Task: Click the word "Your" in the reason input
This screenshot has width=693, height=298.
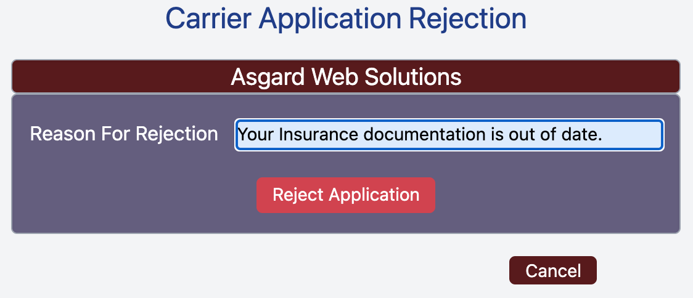Action: pyautogui.click(x=256, y=134)
